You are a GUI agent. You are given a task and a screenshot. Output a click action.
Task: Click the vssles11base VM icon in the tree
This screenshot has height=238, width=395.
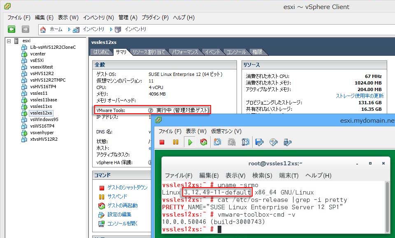(x=24, y=100)
